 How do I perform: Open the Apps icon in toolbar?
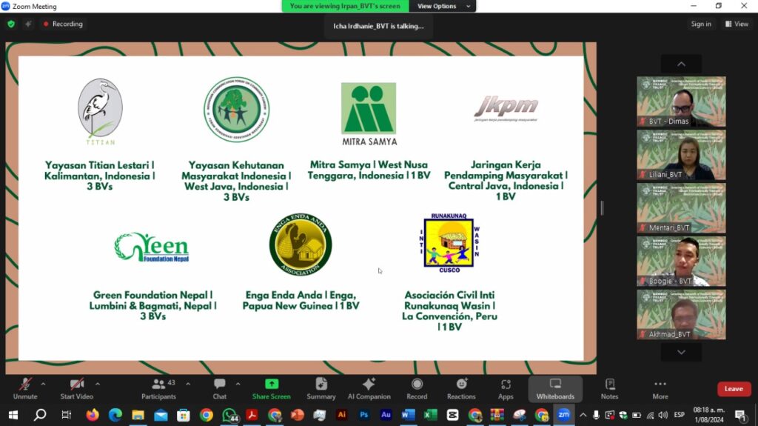pyautogui.click(x=506, y=389)
